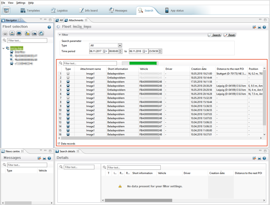Open the Templates tab
Screen dimensions: 270x205
point(30,11)
